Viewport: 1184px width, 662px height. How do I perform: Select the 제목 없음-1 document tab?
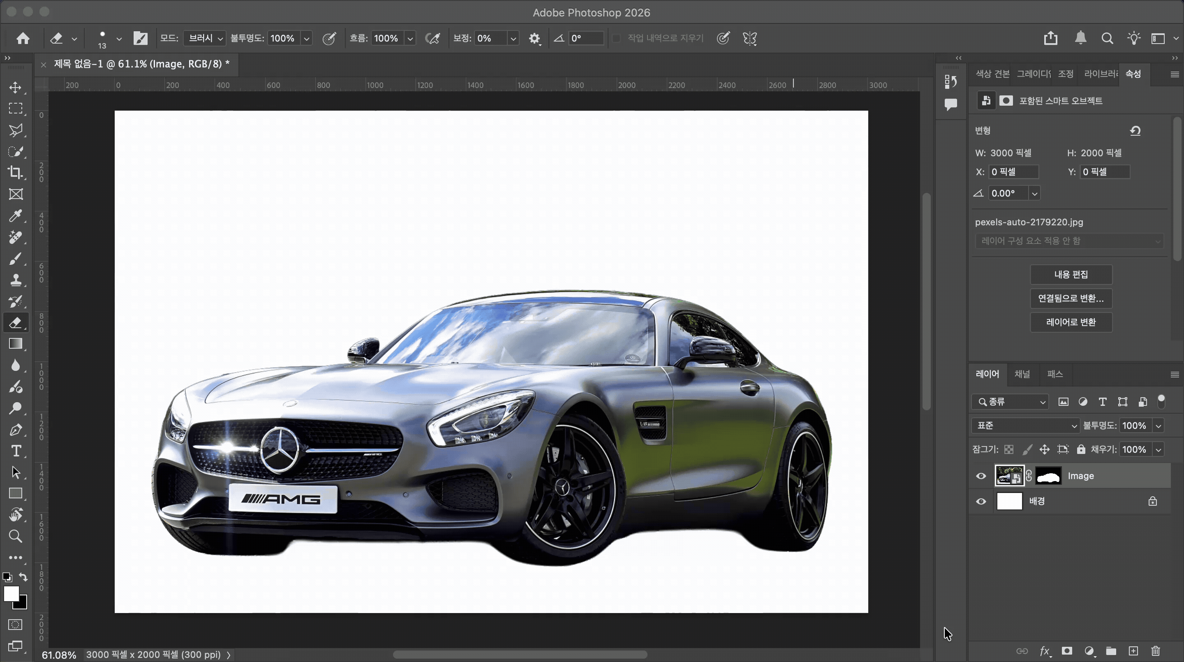141,64
